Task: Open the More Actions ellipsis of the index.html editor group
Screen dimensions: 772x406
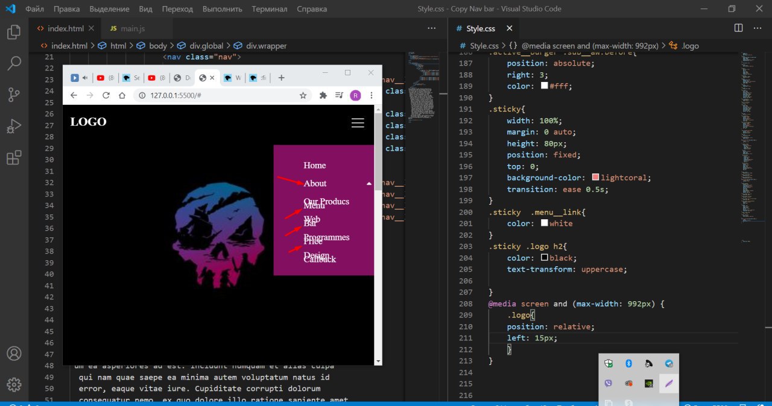Action: tap(431, 28)
